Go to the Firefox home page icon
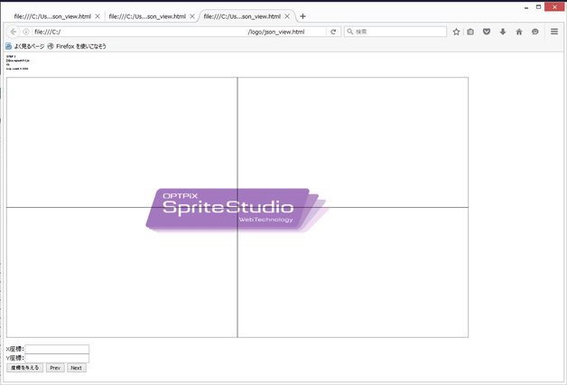This screenshot has height=385, width=567. click(519, 32)
